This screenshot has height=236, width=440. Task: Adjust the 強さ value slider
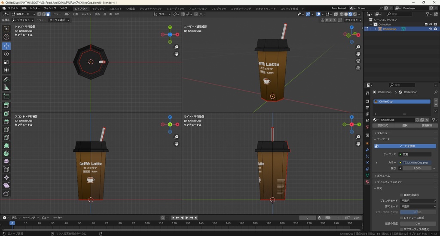point(416,168)
